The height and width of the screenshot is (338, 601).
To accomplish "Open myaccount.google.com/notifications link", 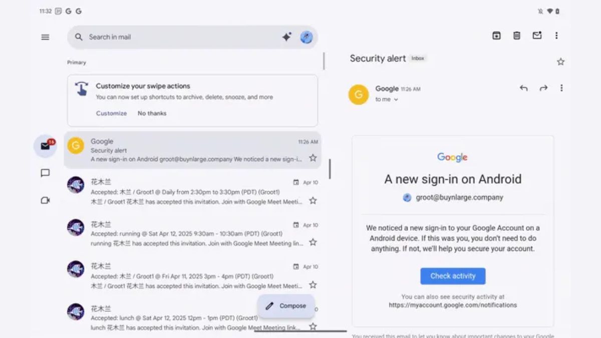I will click(453, 305).
